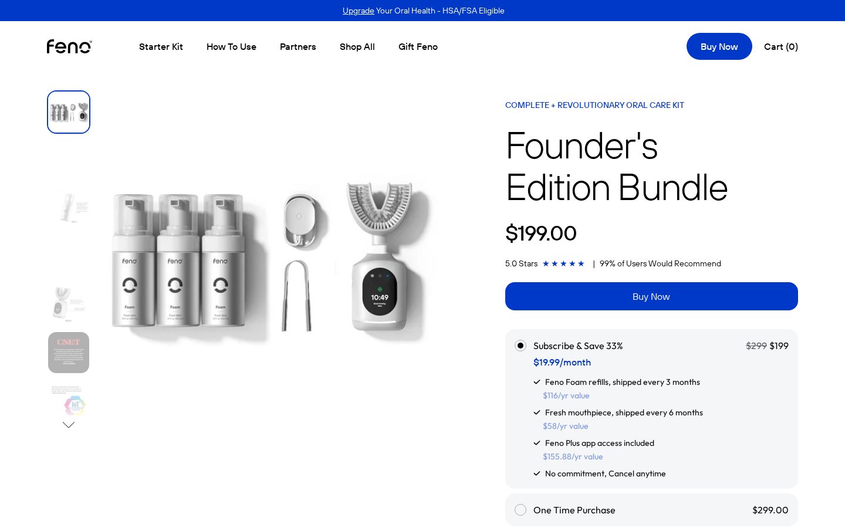Open the How To Use page

(x=231, y=46)
